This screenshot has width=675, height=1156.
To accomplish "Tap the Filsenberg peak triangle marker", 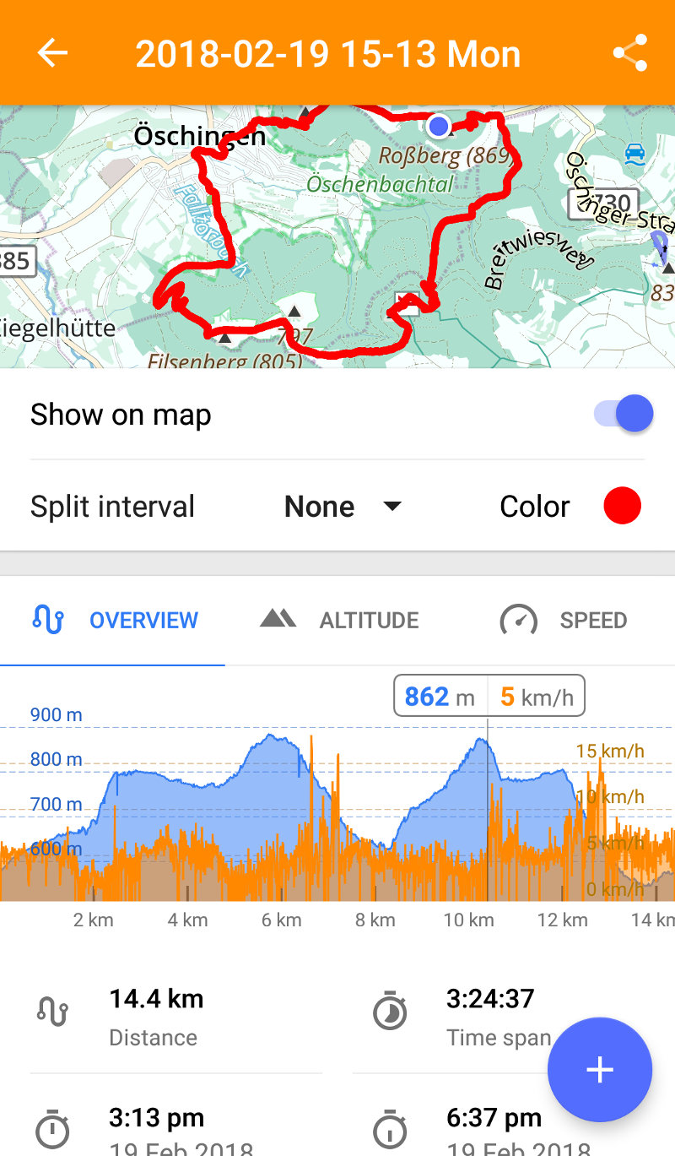I will click(x=224, y=338).
